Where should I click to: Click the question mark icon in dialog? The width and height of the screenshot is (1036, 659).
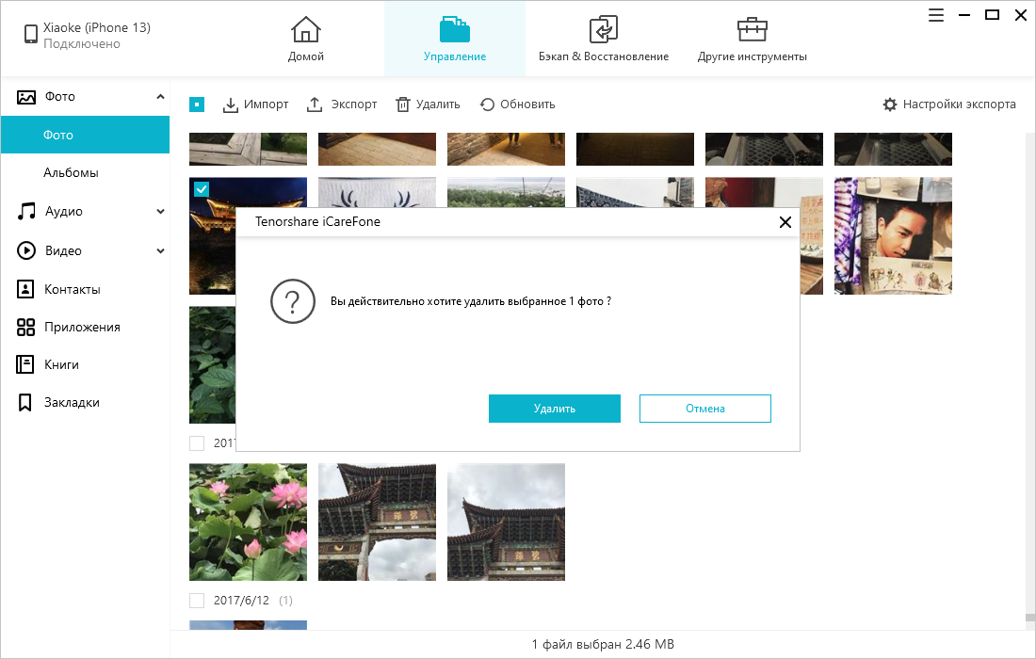click(293, 301)
